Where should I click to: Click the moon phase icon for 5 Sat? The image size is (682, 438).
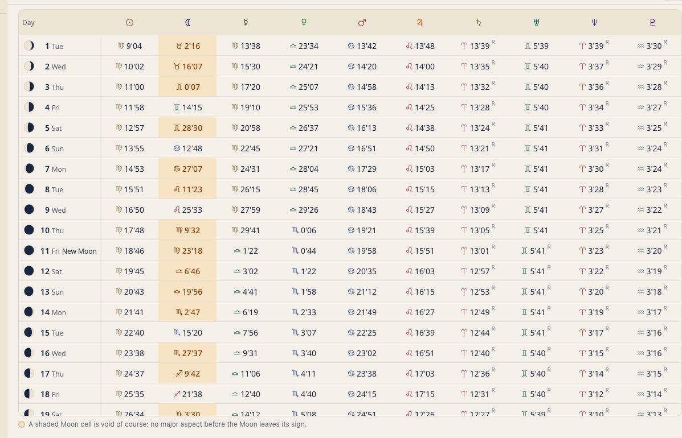(28, 127)
